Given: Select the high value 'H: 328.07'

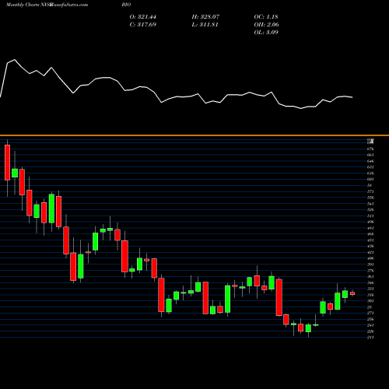Looking at the screenshot, I should click(205, 17).
